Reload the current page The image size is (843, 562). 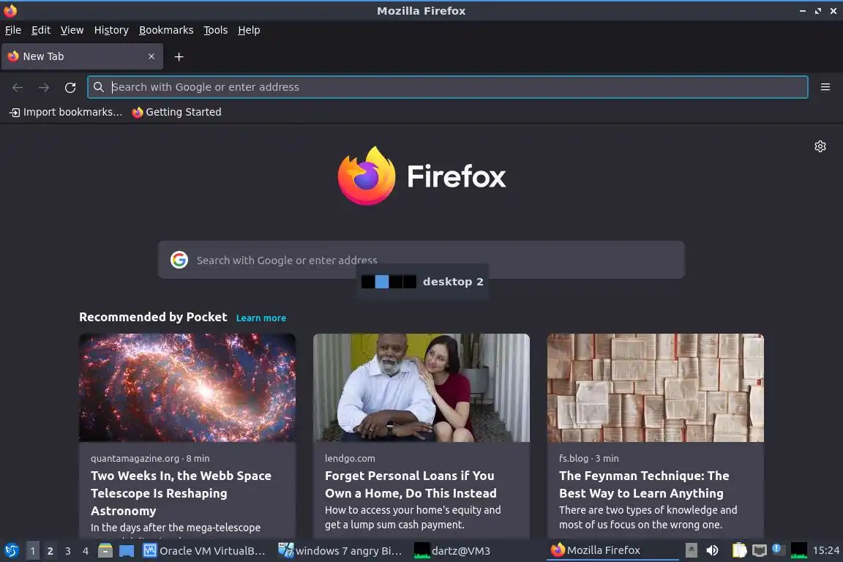click(x=70, y=87)
